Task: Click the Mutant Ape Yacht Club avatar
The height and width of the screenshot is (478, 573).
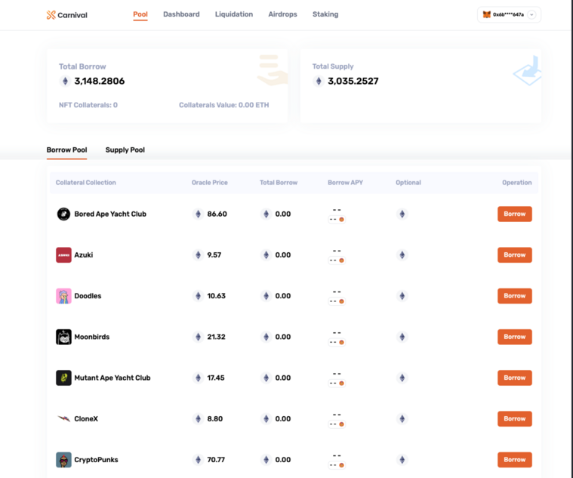Action: point(63,378)
